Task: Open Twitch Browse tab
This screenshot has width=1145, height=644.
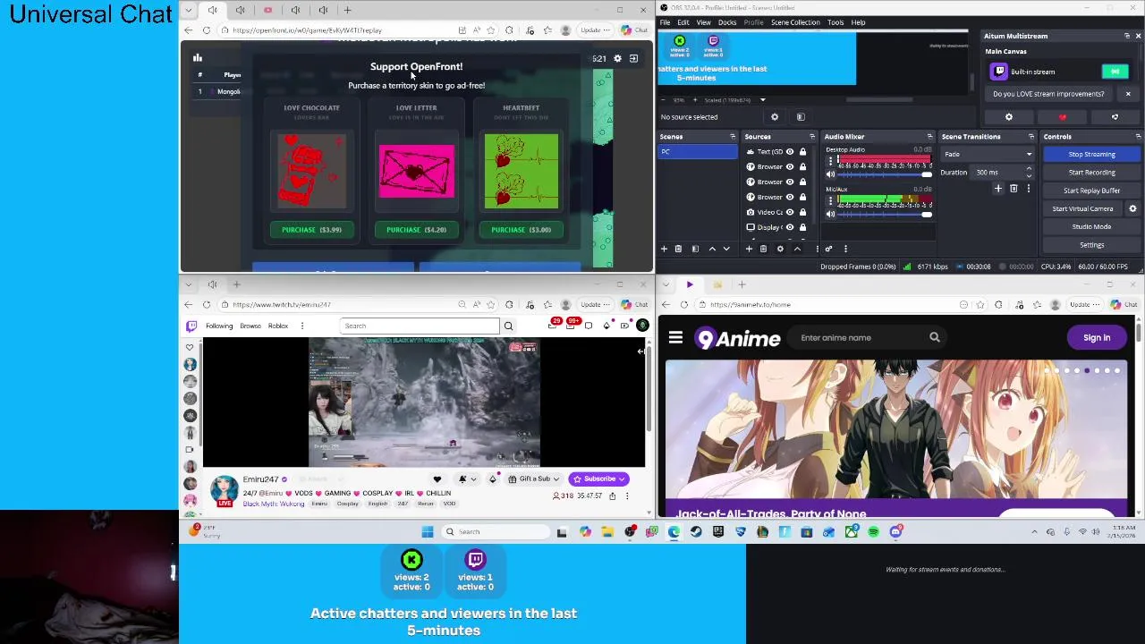Action: pos(250,326)
